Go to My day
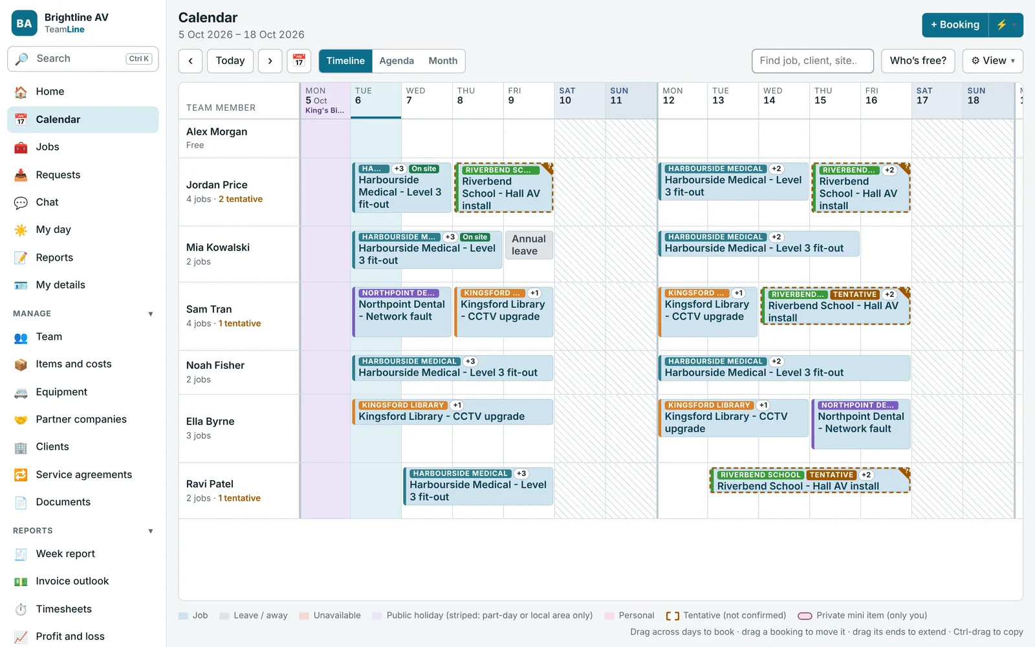Image resolution: width=1035 pixels, height=647 pixels. 83,230
